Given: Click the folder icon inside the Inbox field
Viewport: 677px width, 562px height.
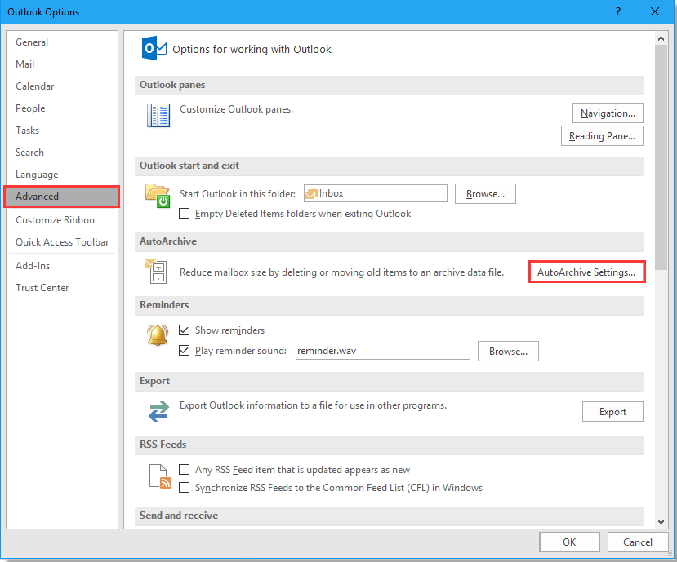Looking at the screenshot, I should [x=311, y=193].
